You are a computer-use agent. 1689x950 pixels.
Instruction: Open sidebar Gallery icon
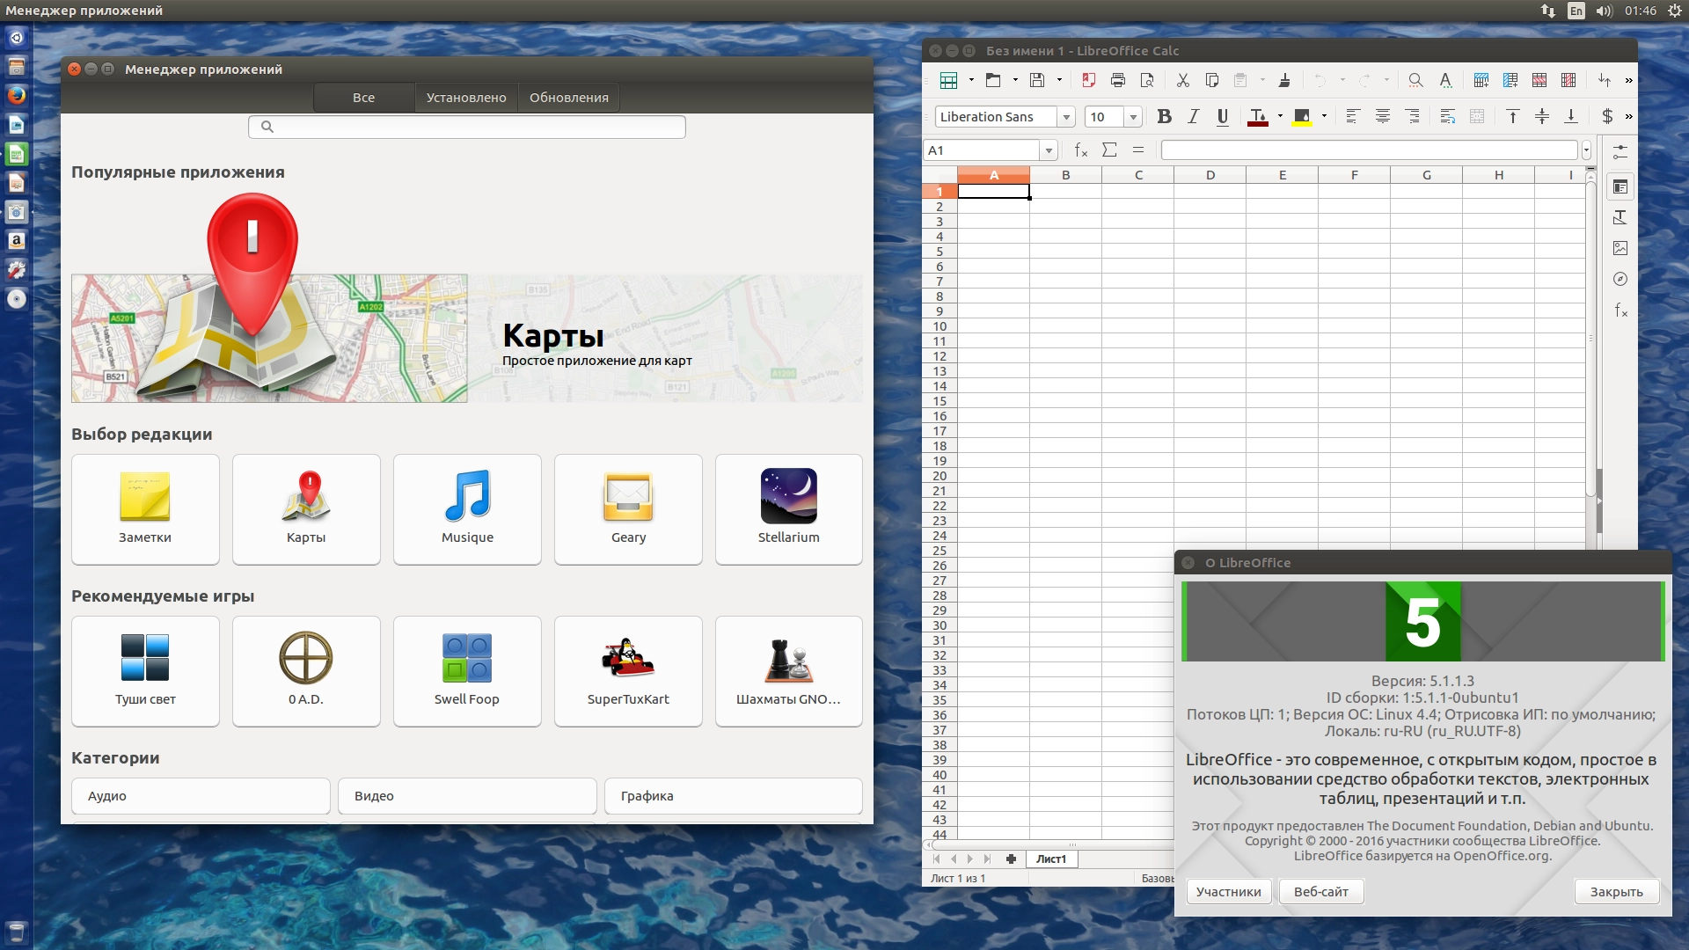(1620, 248)
